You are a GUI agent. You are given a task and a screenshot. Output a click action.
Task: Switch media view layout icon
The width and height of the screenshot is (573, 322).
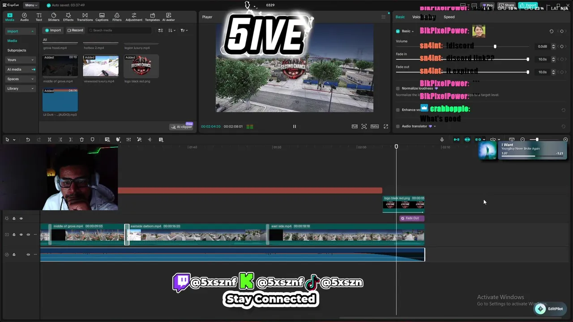pos(161,30)
